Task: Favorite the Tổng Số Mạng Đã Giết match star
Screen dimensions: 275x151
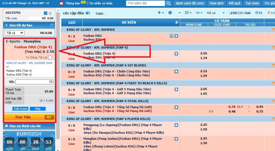Action: coord(176,107)
